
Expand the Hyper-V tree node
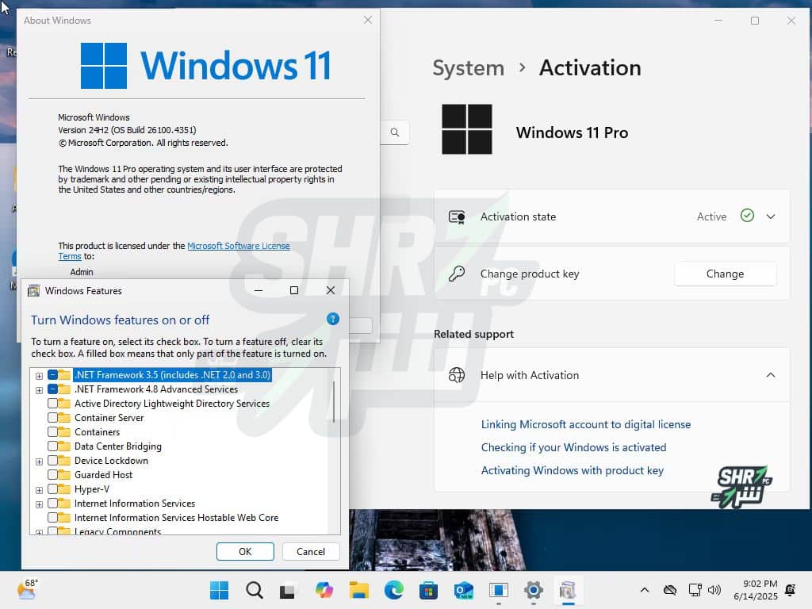pos(39,490)
